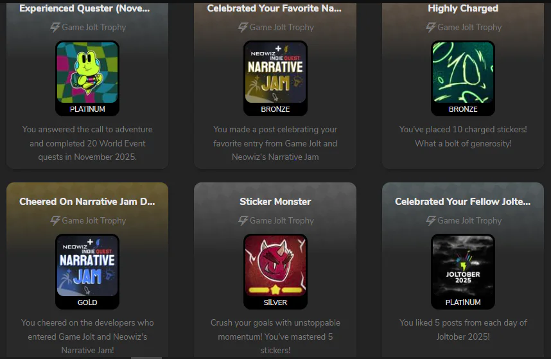
Task: Open the Experienced Quester frog trophy image
Action: (87, 73)
